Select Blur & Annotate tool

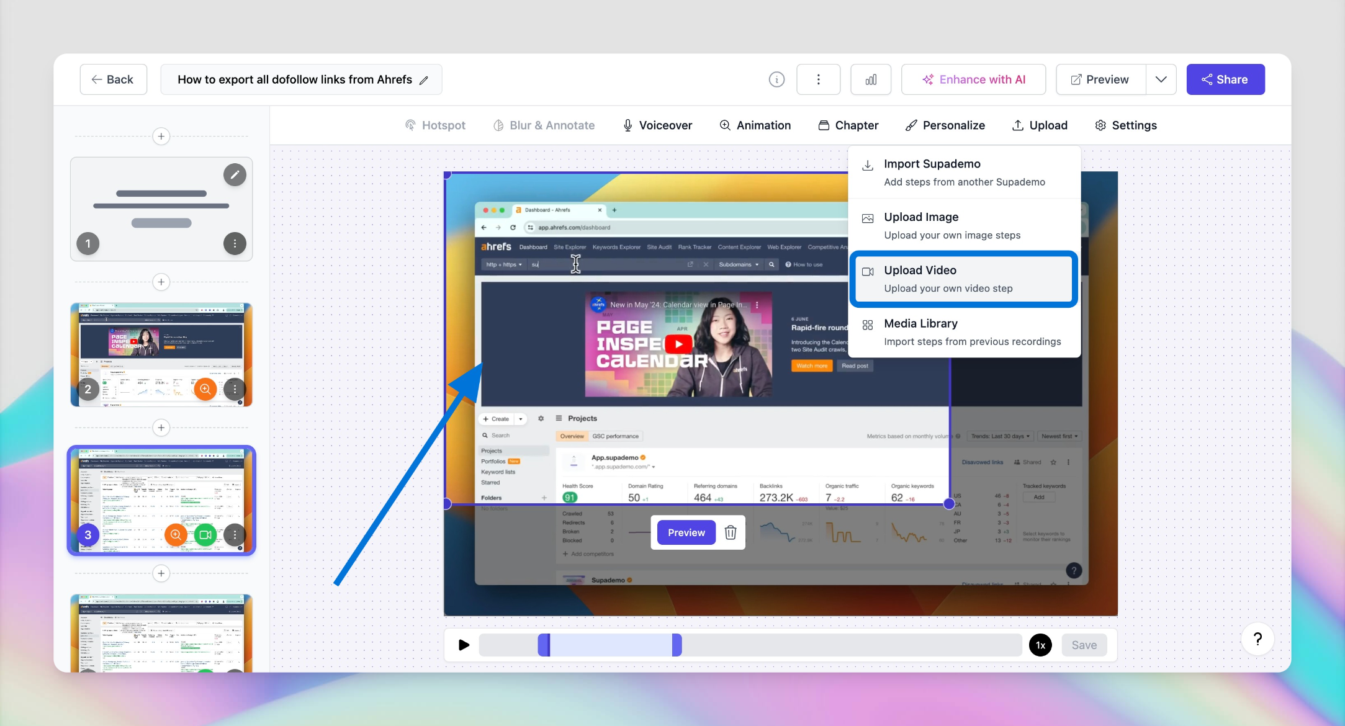point(544,125)
